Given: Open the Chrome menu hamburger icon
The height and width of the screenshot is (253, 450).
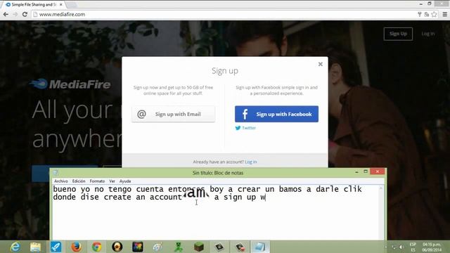Looking at the screenshot, I should [x=444, y=14].
